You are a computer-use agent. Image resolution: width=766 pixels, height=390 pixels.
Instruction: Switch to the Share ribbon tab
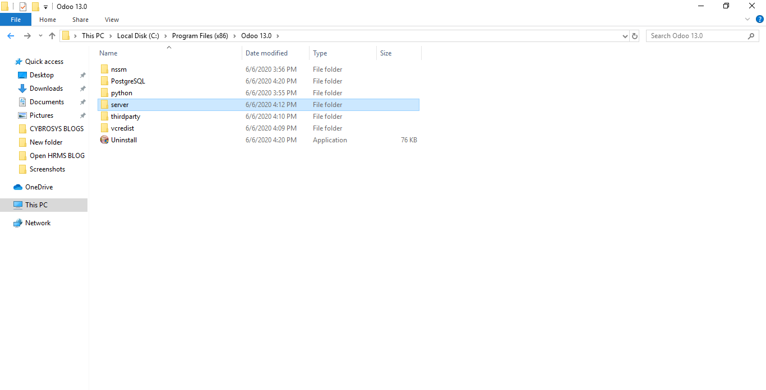(x=80, y=20)
